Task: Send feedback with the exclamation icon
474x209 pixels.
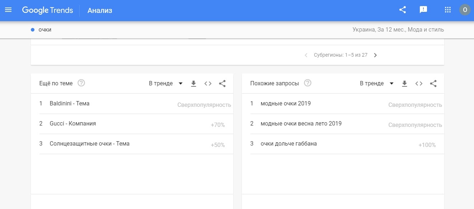Action: (423, 10)
